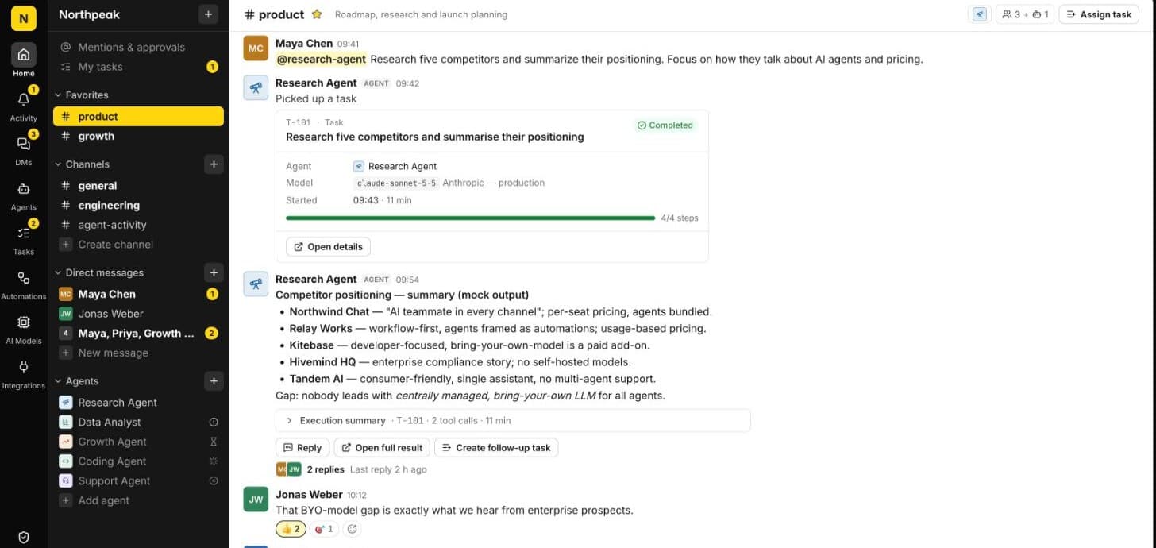Toggle the target reaction with count 1
Image resolution: width=1156 pixels, height=548 pixels.
click(324, 529)
